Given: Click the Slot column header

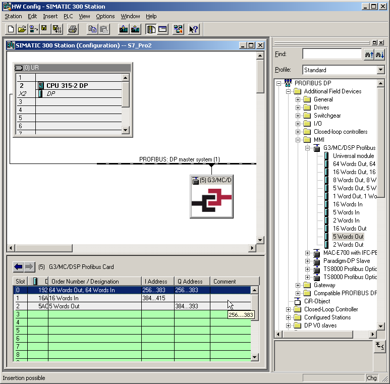Looking at the screenshot, I should pyautogui.click(x=20, y=281).
